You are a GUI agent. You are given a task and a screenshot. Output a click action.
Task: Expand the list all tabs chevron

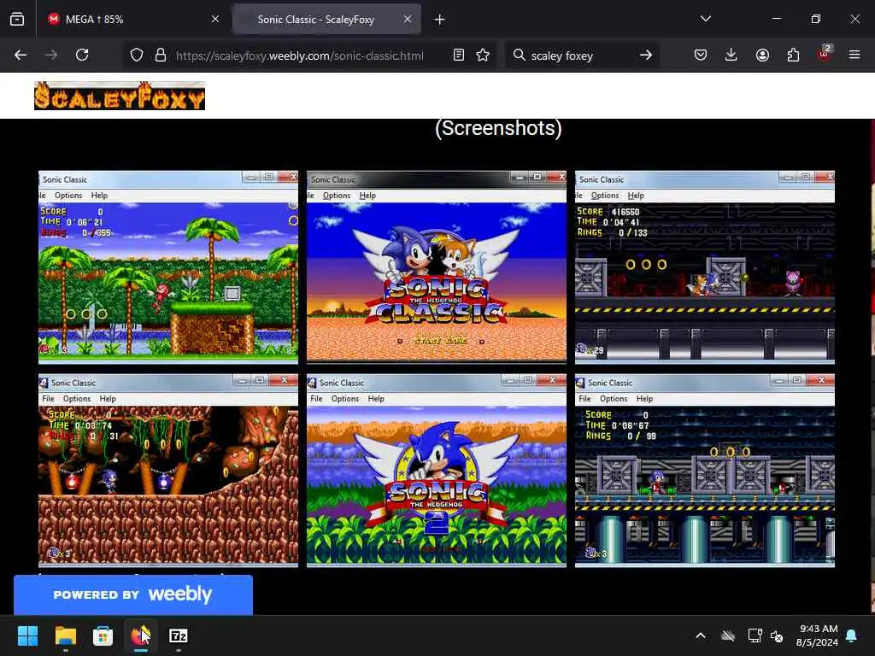coord(706,19)
